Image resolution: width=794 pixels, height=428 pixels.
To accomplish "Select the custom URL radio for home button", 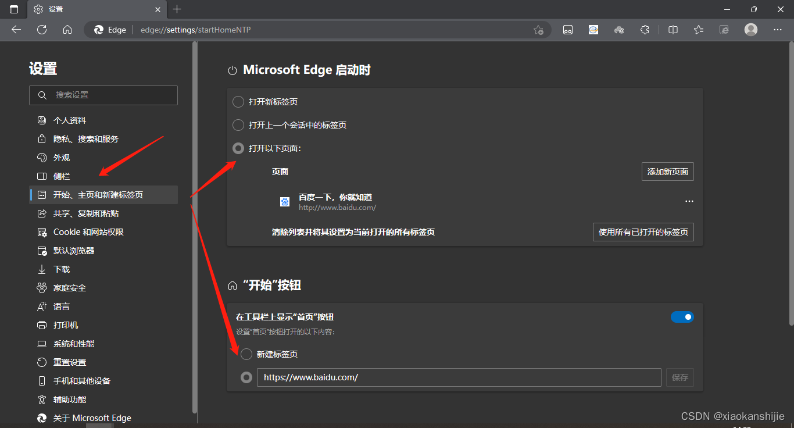I will click(246, 377).
